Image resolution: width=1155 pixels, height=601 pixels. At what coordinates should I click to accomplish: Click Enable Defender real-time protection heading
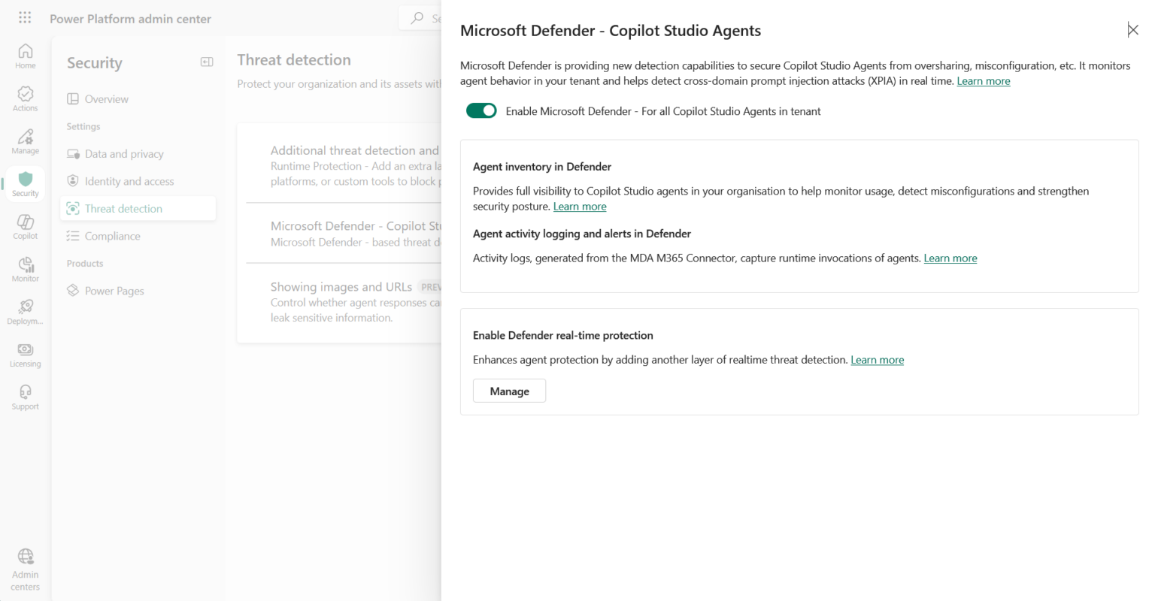point(563,336)
